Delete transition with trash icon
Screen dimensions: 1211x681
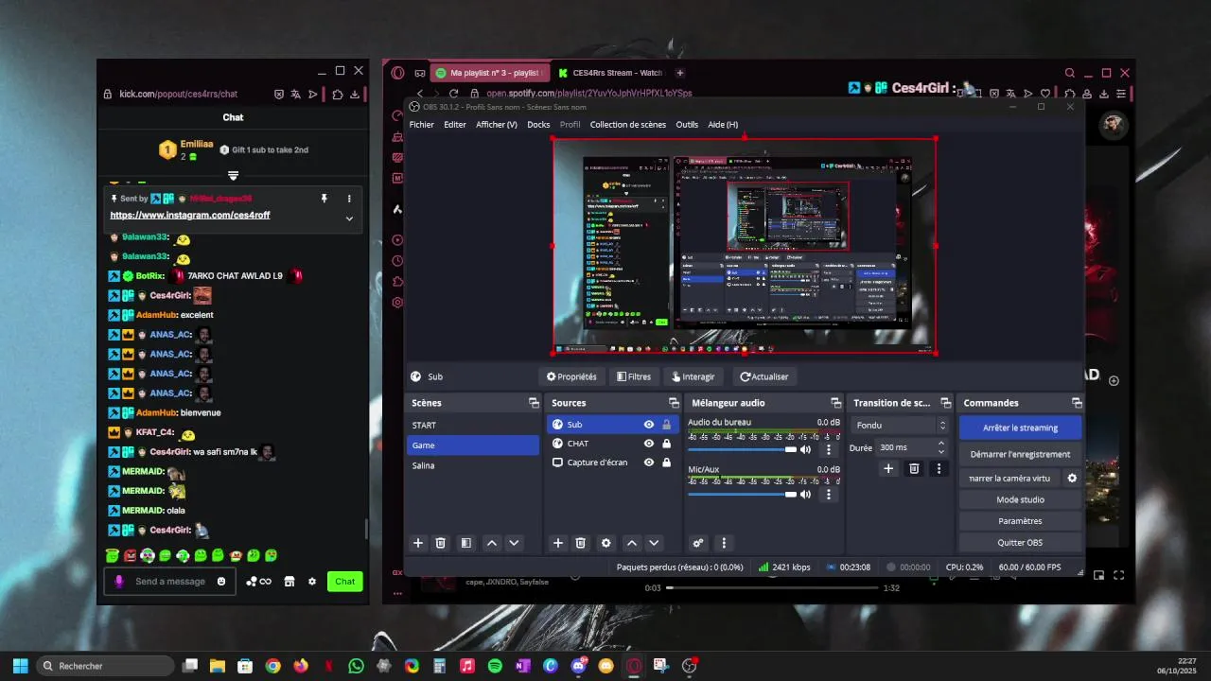[914, 468]
